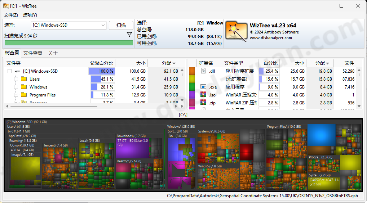367x203 pixels.
Task: Switch to the 关于 tab
Action: (53, 53)
